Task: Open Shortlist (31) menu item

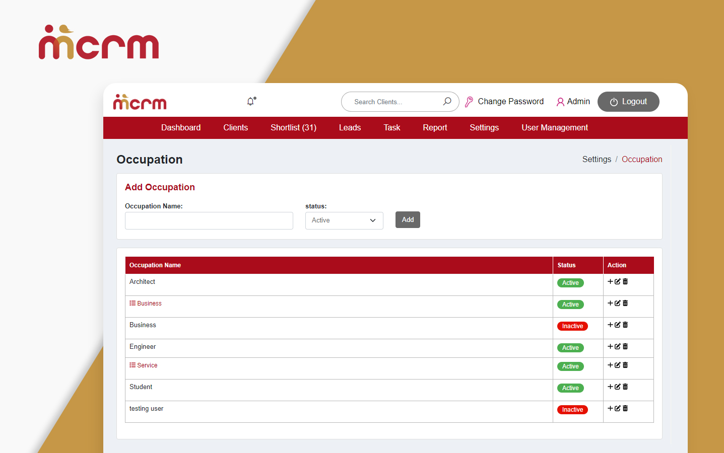Action: coord(293,128)
